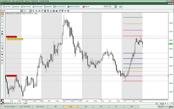Viewport: 174px width, 109px height.
Task: Open the Dashboard
Action: click(x=16, y=7)
